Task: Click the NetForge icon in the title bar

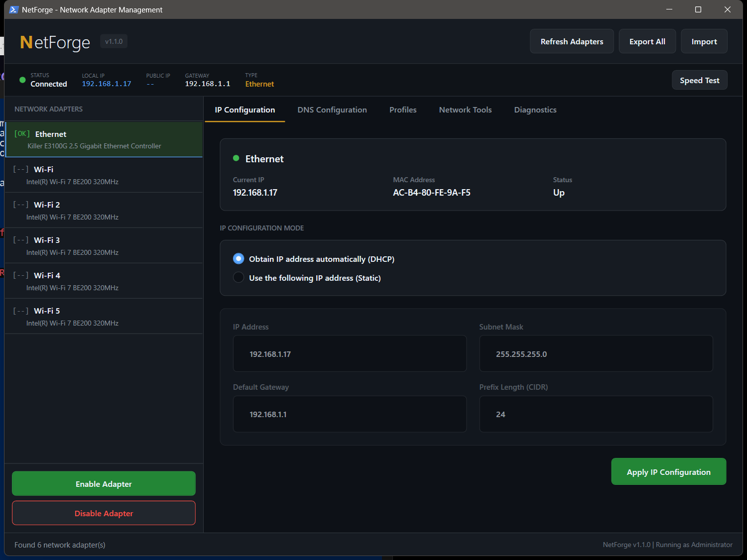Action: (14, 9)
